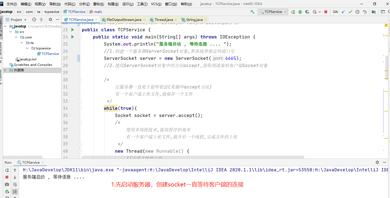
Task: Open the Project panel settings gear
Action: (x=50, y=19)
